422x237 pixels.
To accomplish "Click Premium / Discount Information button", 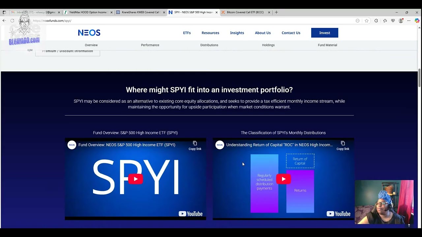I will (68, 52).
